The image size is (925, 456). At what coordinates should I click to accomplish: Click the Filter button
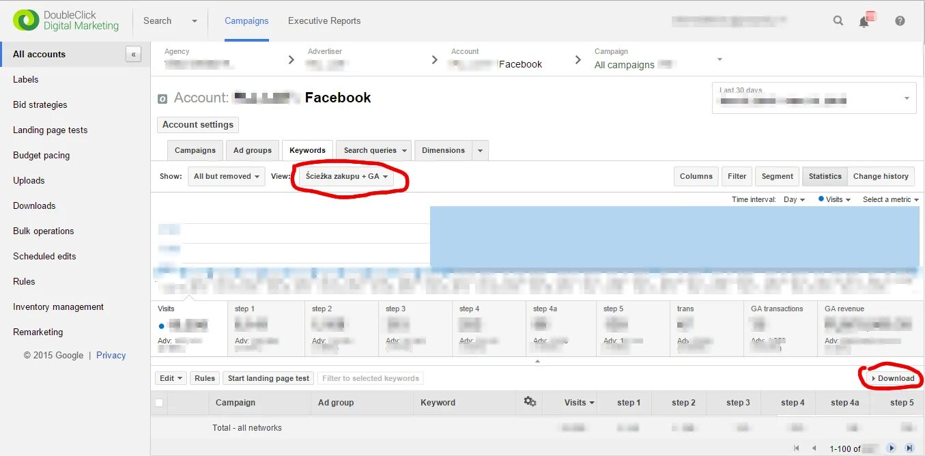click(x=737, y=176)
